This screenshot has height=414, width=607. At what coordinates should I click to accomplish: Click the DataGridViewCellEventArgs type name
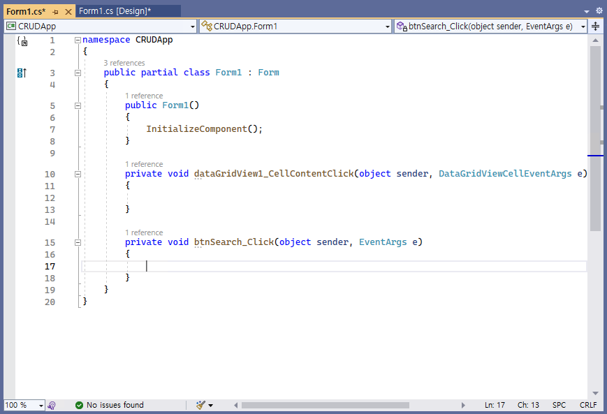click(x=505, y=174)
